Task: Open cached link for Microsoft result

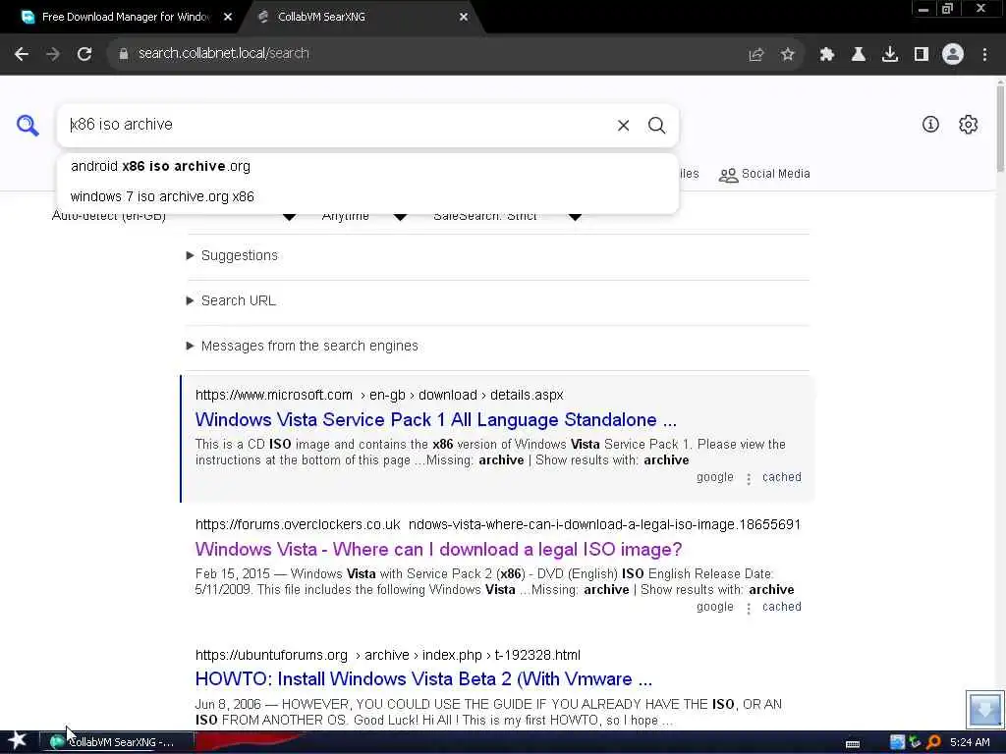Action: click(x=781, y=478)
